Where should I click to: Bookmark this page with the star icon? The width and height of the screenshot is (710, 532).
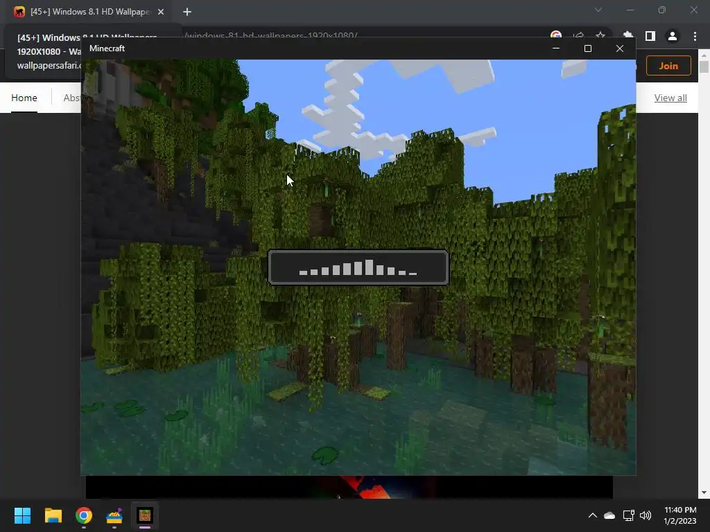(x=600, y=36)
